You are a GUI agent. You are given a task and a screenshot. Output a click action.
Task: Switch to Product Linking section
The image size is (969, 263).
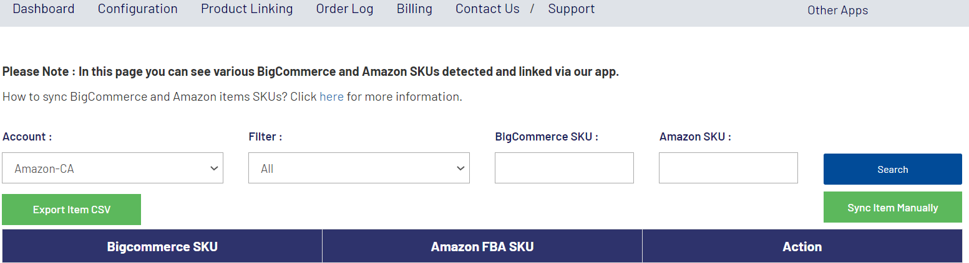(x=246, y=9)
